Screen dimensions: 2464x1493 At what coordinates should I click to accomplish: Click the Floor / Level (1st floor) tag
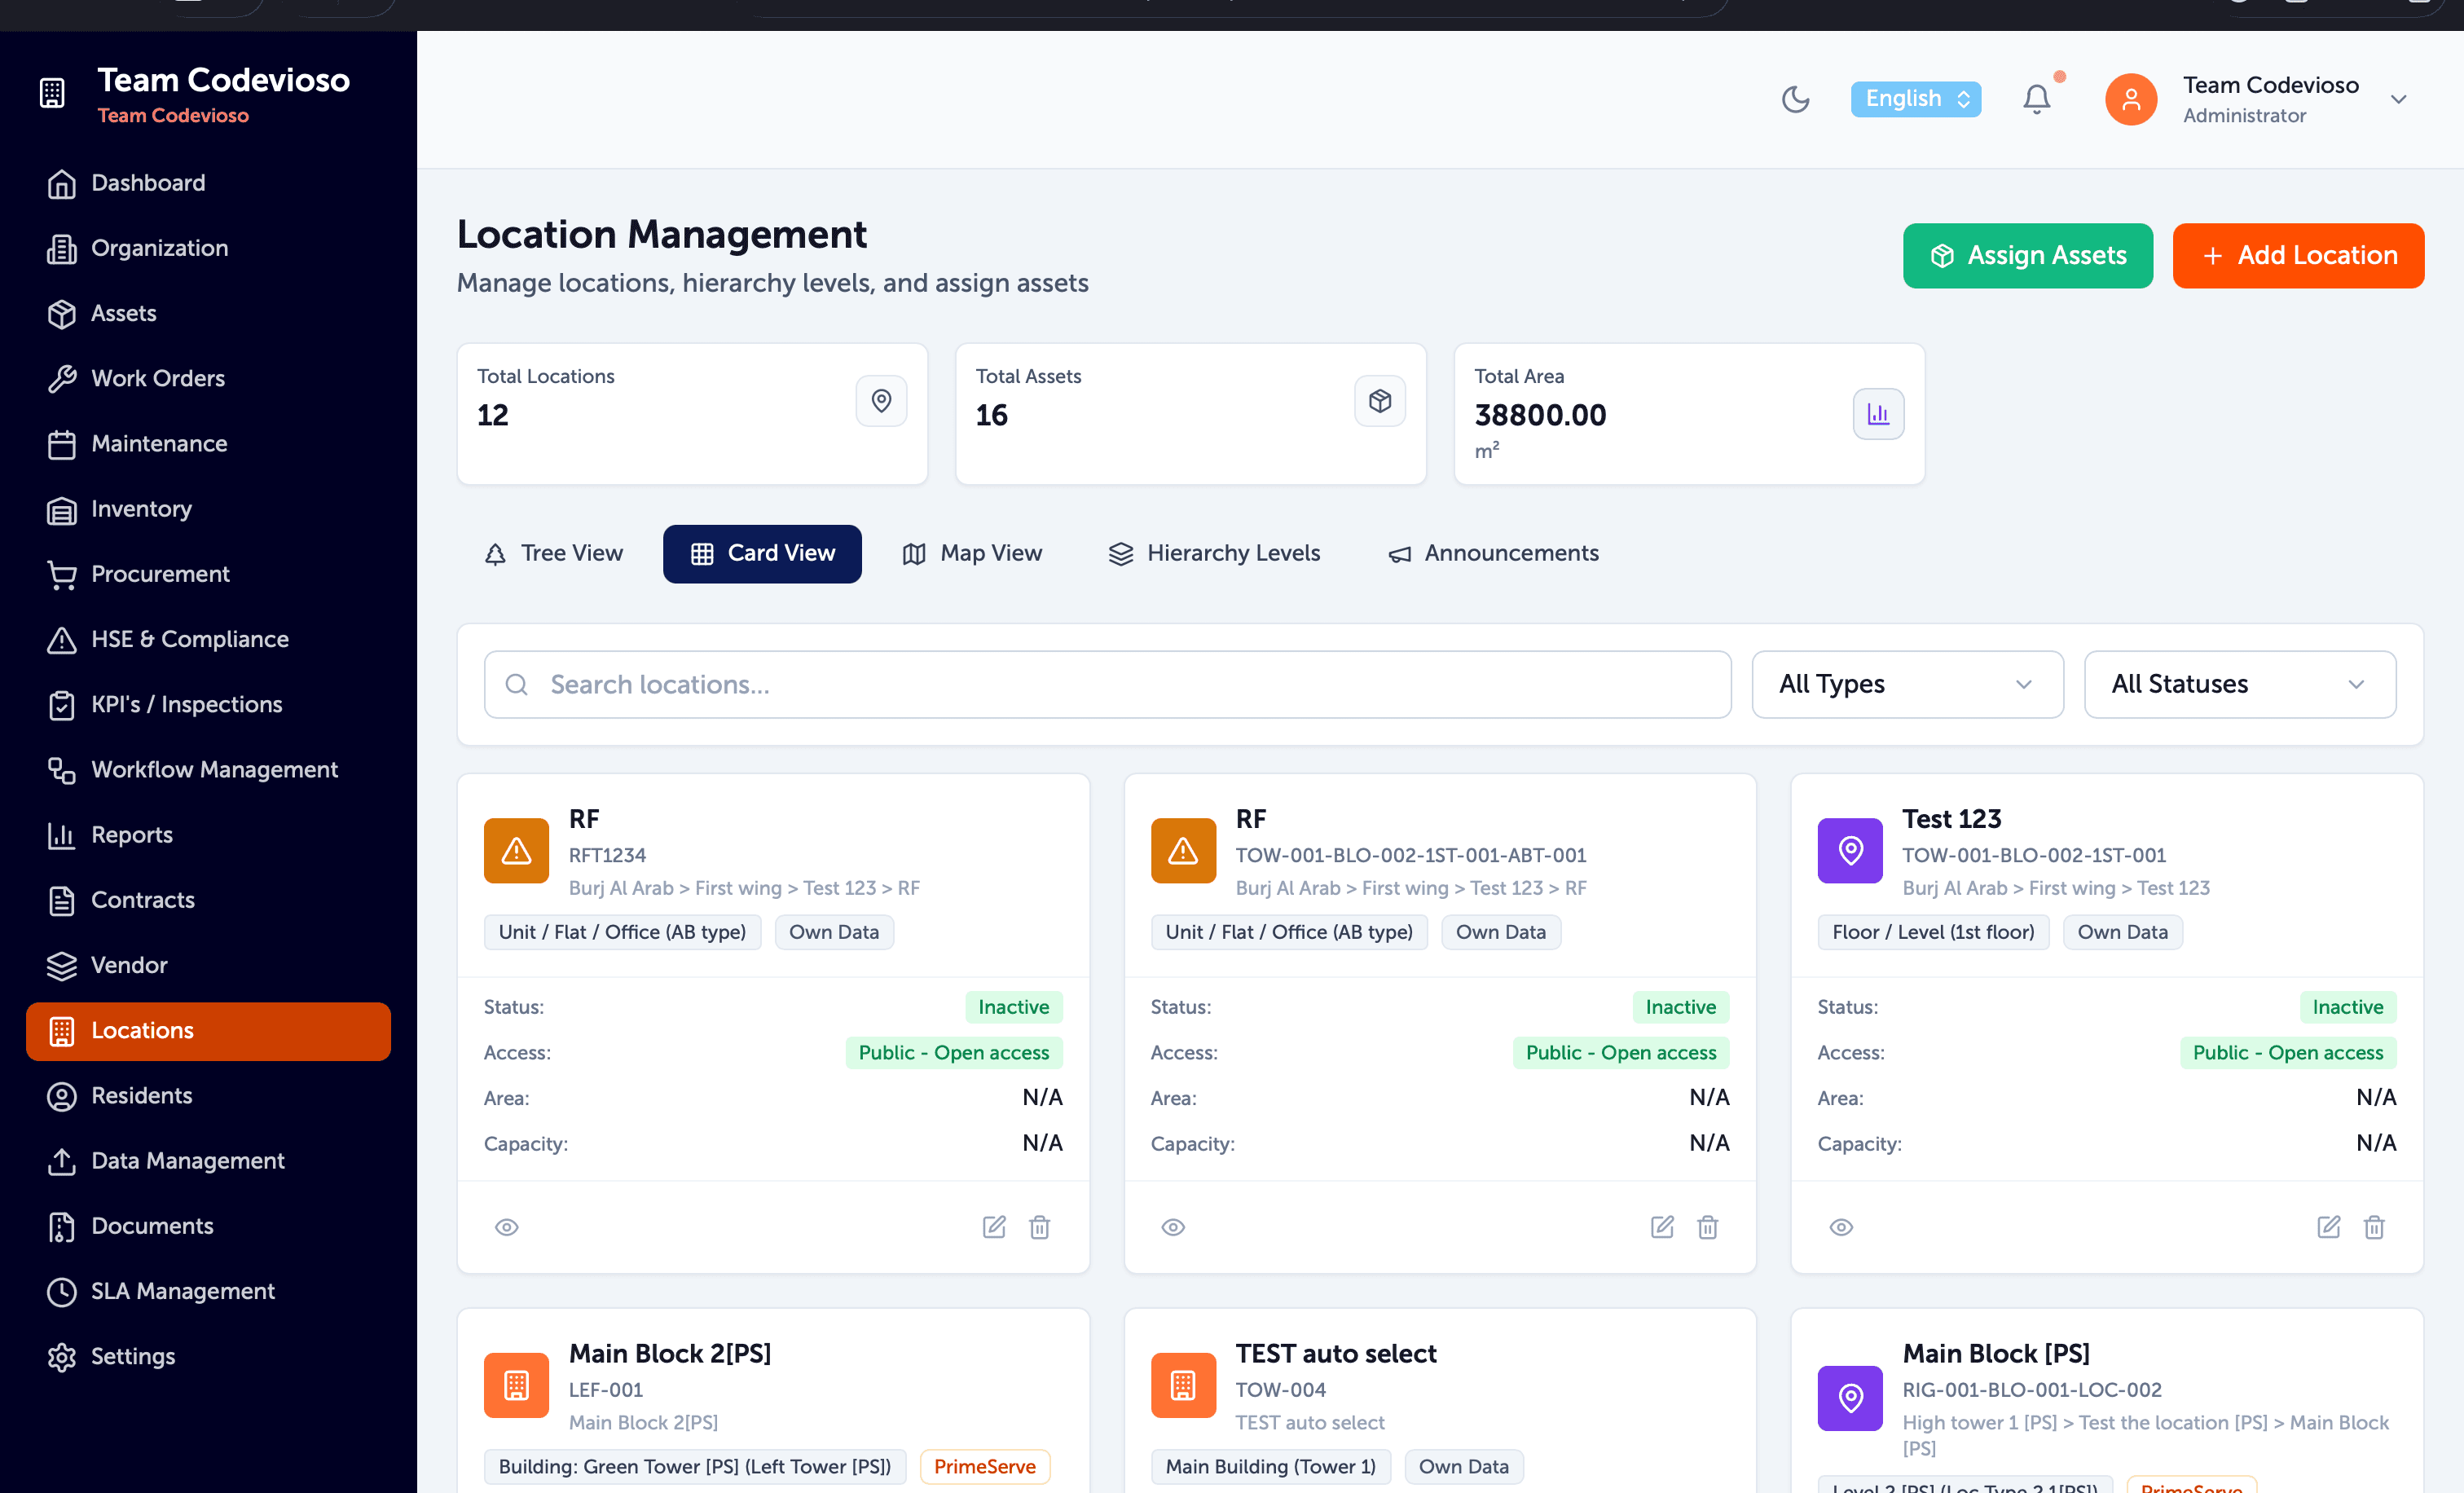tap(1933, 932)
